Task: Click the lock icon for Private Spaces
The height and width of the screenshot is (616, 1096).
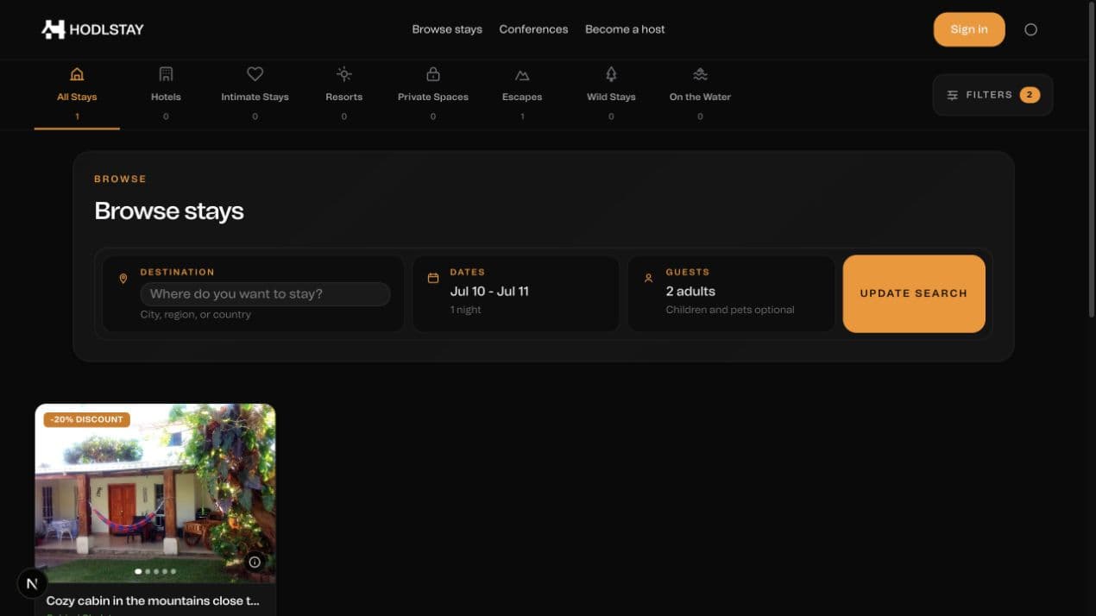Action: click(433, 74)
